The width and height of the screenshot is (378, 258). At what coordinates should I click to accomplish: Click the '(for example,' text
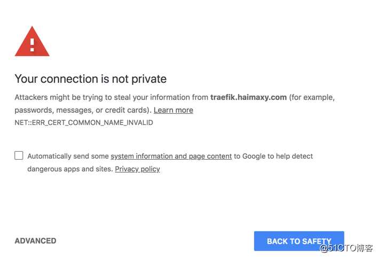tap(312, 97)
